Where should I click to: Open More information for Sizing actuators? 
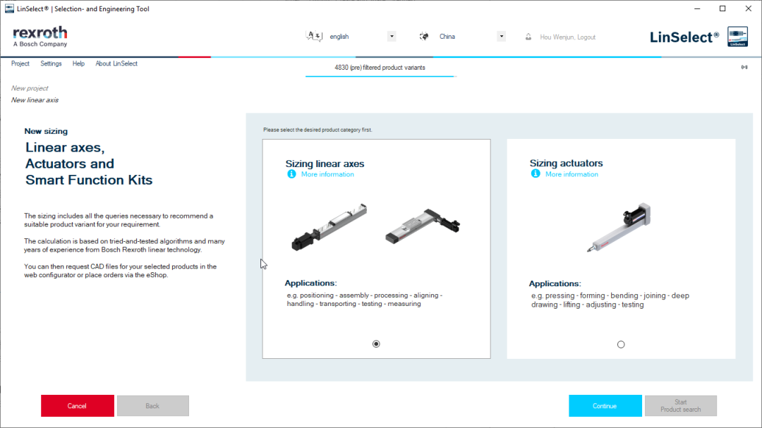pos(571,174)
